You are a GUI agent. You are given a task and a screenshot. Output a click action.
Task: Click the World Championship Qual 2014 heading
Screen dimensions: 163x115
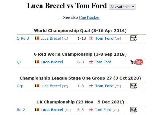[x=80, y=31]
